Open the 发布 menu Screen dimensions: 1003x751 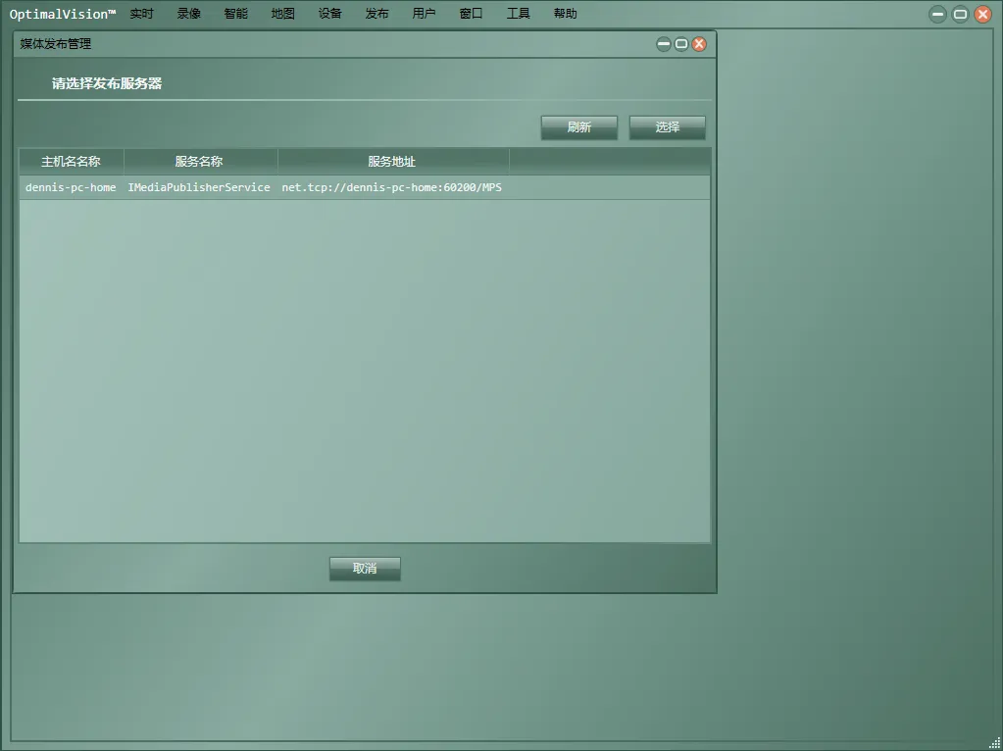(376, 14)
